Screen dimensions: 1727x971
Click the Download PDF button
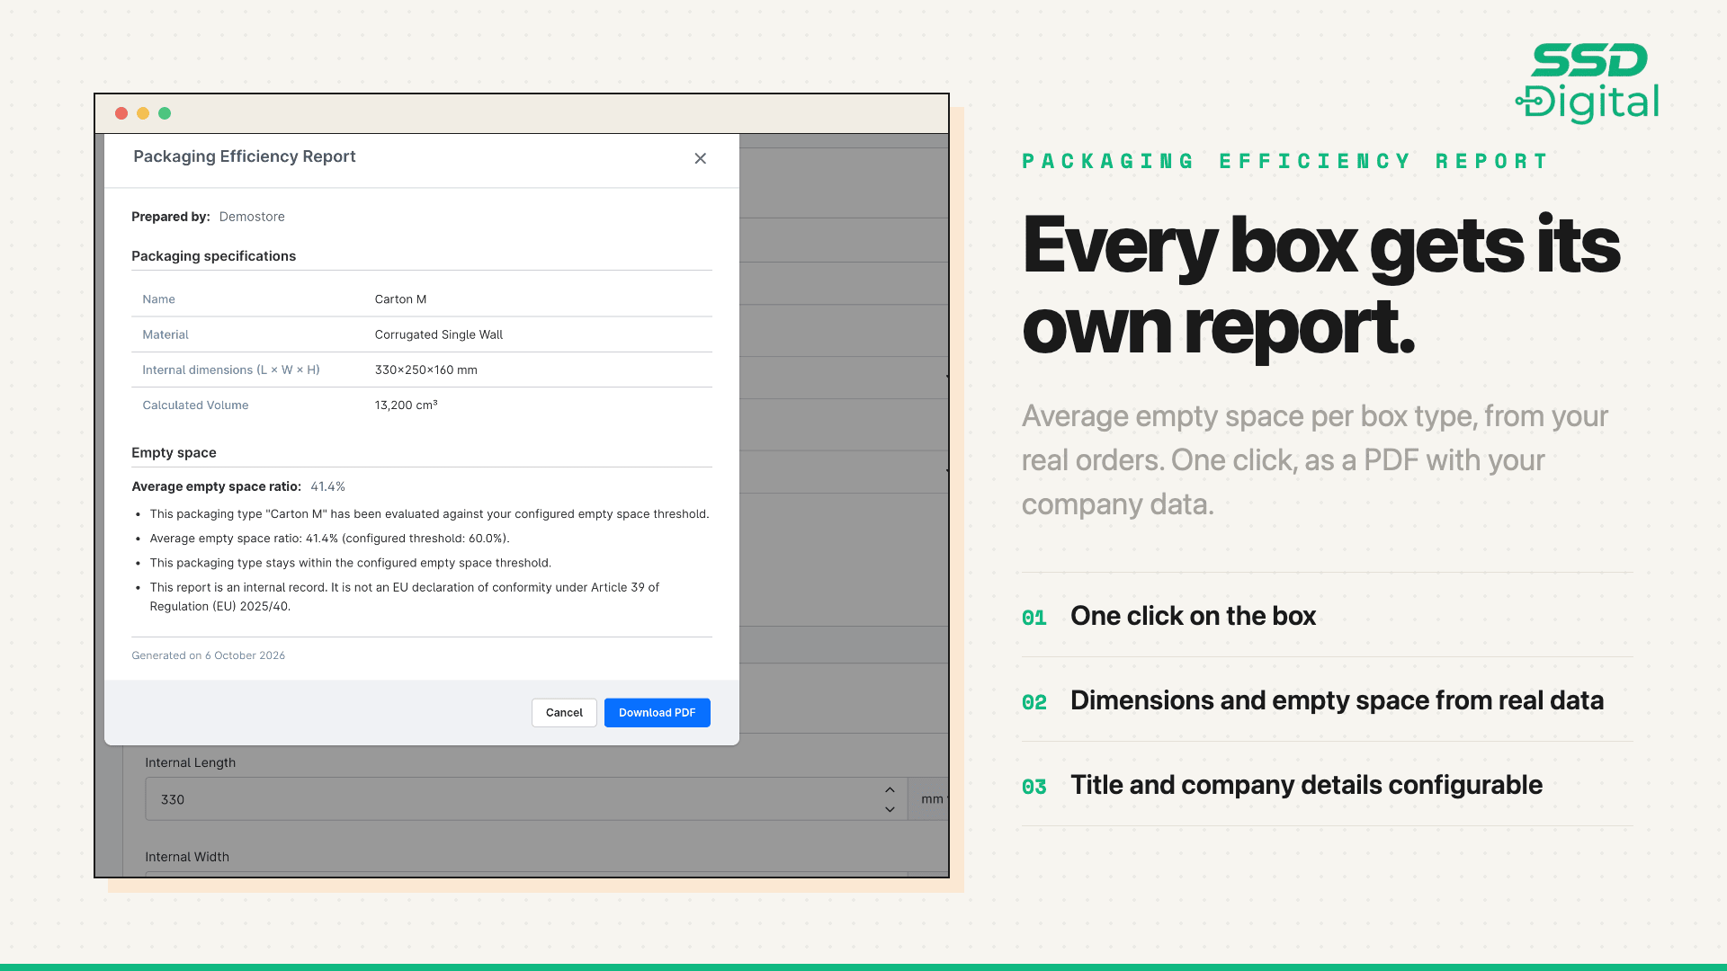pyautogui.click(x=657, y=712)
